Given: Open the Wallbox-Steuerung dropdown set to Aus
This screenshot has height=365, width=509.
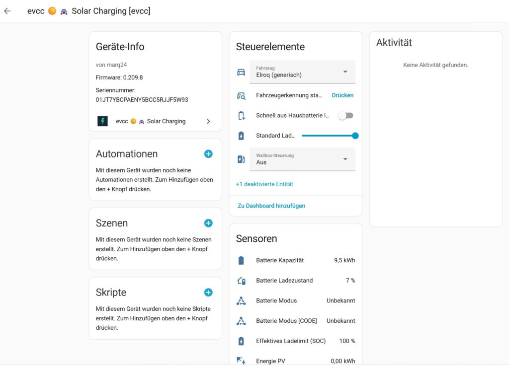Looking at the screenshot, I should tap(302, 159).
